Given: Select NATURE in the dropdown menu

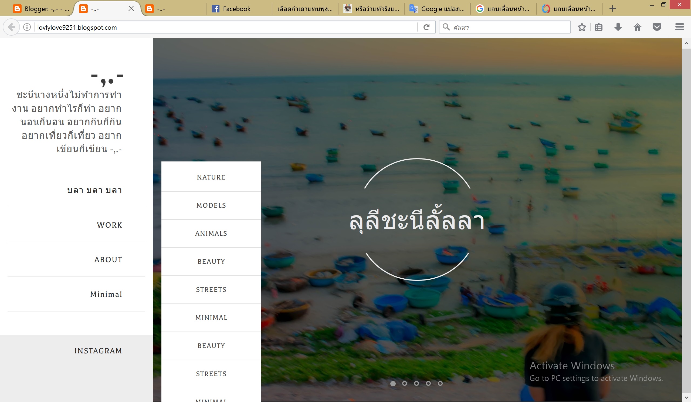Looking at the screenshot, I should point(211,177).
